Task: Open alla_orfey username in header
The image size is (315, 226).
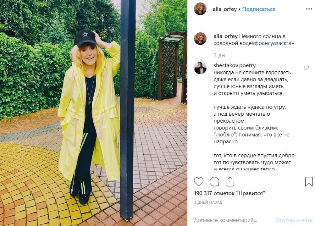Action: point(224,9)
